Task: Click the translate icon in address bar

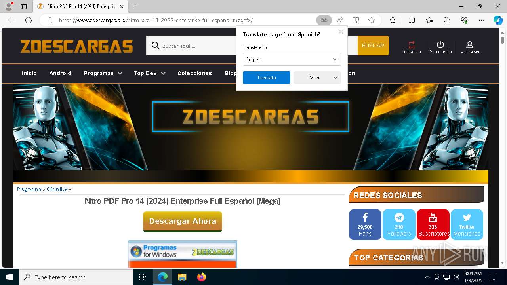Action: click(324, 20)
